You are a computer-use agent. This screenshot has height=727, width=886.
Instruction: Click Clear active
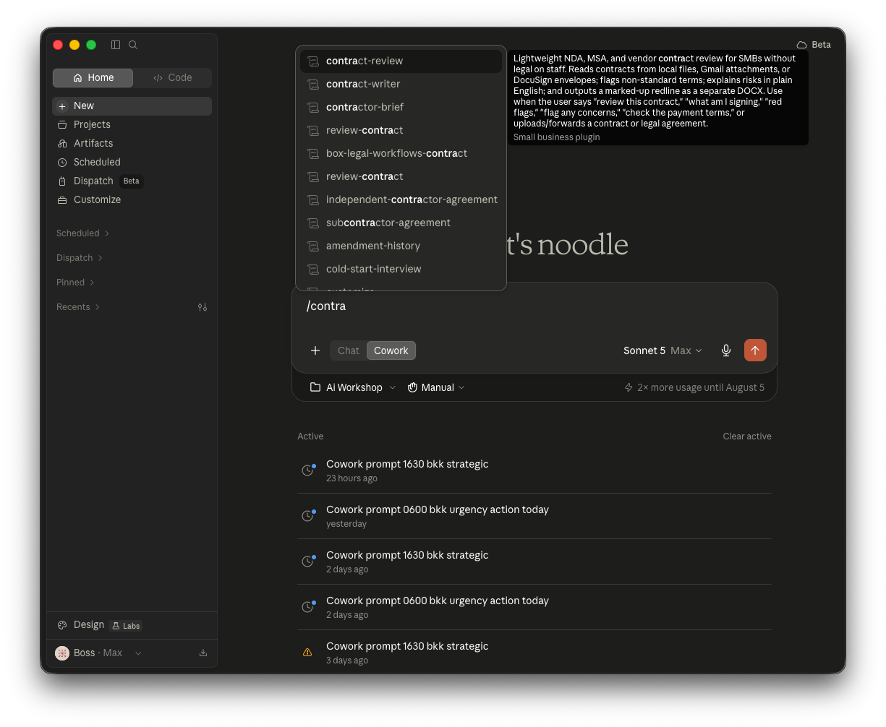tap(747, 436)
